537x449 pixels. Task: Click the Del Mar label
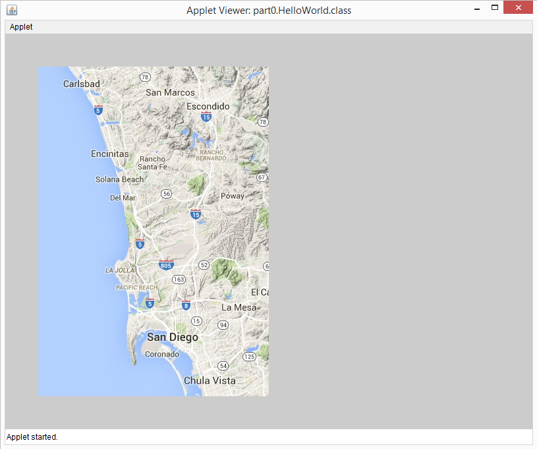pos(123,198)
